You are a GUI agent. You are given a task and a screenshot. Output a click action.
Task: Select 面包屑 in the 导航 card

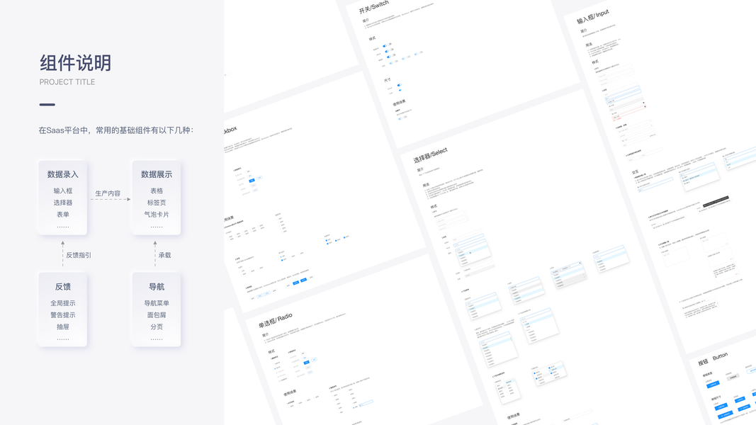(x=157, y=314)
